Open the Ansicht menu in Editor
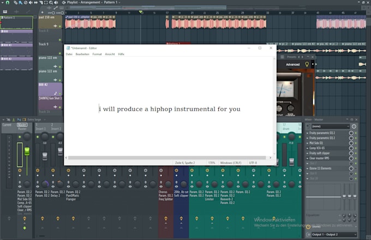The width and height of the screenshot is (371, 240). (110, 54)
